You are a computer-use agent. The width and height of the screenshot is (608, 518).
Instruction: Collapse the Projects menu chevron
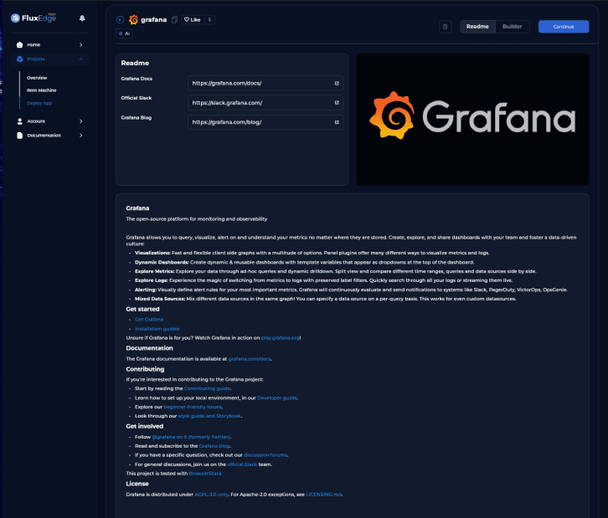pos(80,59)
